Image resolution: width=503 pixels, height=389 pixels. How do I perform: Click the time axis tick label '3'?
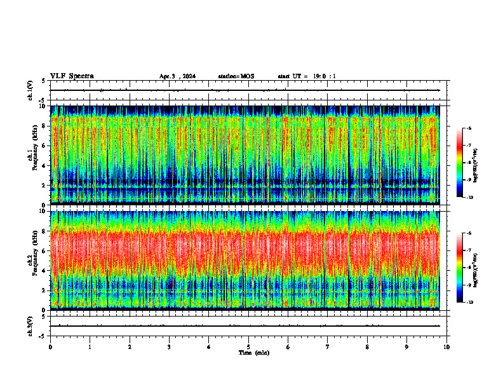(x=169, y=347)
